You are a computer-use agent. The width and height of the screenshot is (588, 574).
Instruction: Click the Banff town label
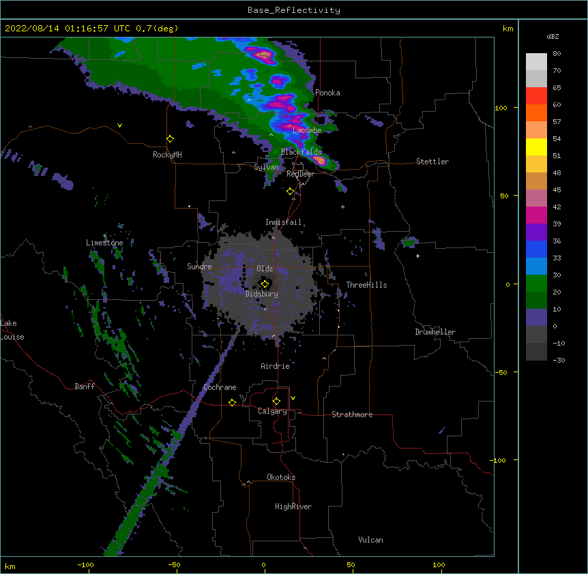pos(85,387)
